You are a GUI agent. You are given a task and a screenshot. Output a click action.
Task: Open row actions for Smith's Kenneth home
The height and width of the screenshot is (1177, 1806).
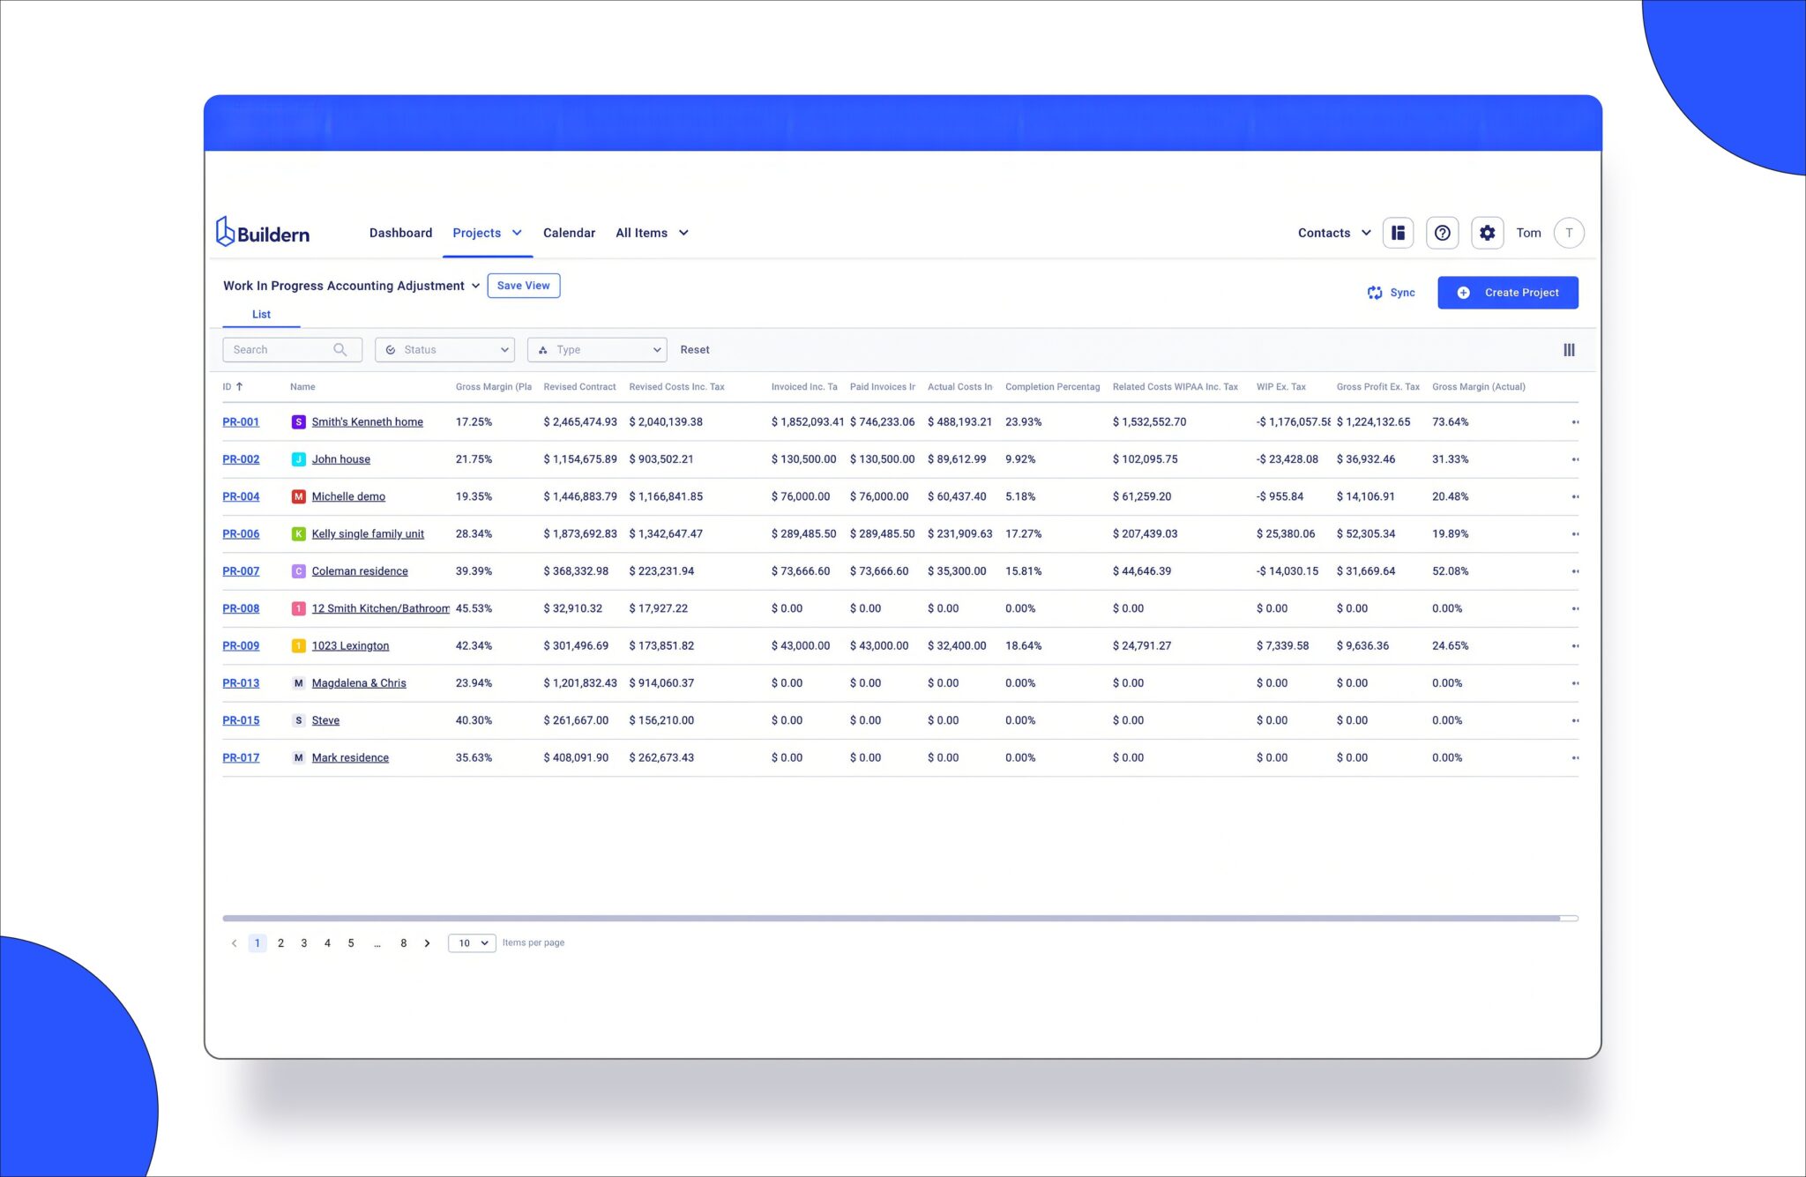click(x=1575, y=422)
